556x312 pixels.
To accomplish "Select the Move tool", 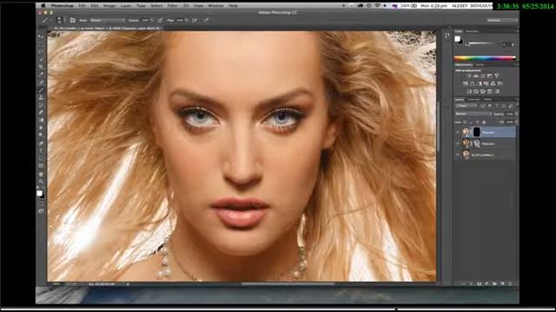I will click(x=41, y=36).
